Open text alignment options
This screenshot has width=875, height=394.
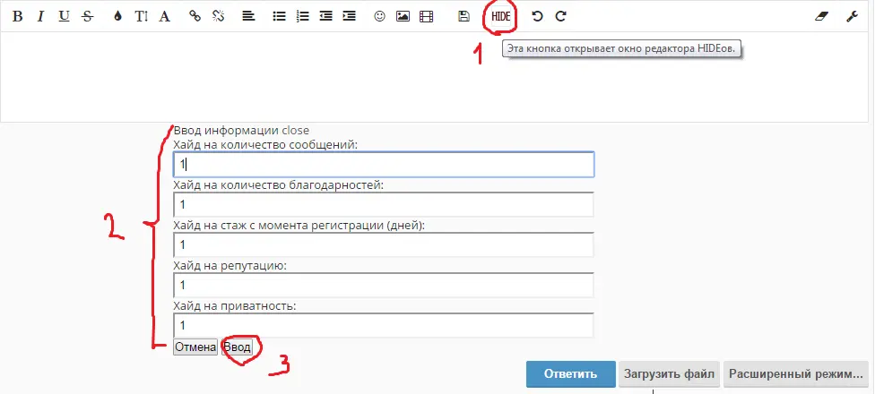pos(248,16)
